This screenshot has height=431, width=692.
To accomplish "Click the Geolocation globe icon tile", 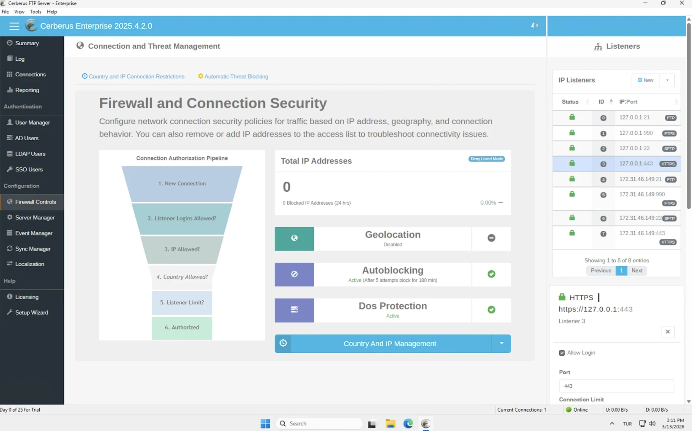I will (294, 239).
